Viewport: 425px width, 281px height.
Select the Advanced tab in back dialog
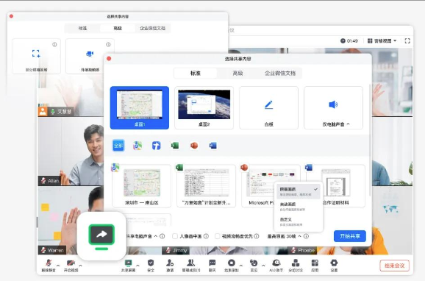118,28
